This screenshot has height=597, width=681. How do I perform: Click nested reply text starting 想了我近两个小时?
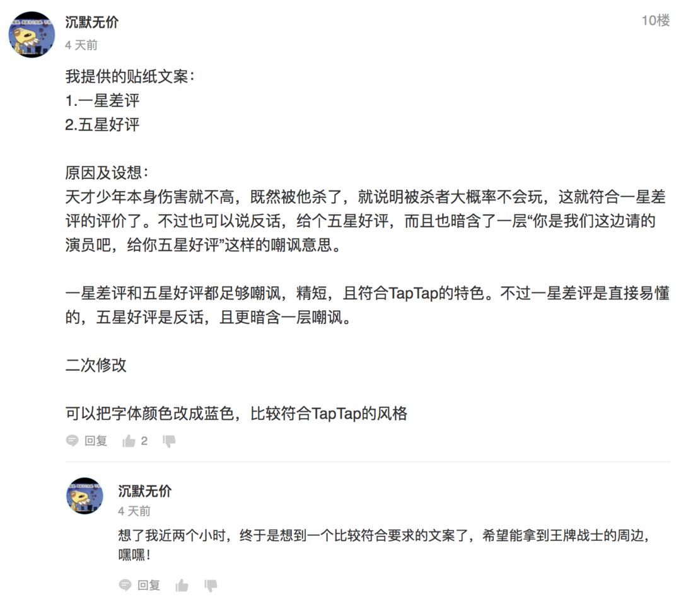point(385,545)
